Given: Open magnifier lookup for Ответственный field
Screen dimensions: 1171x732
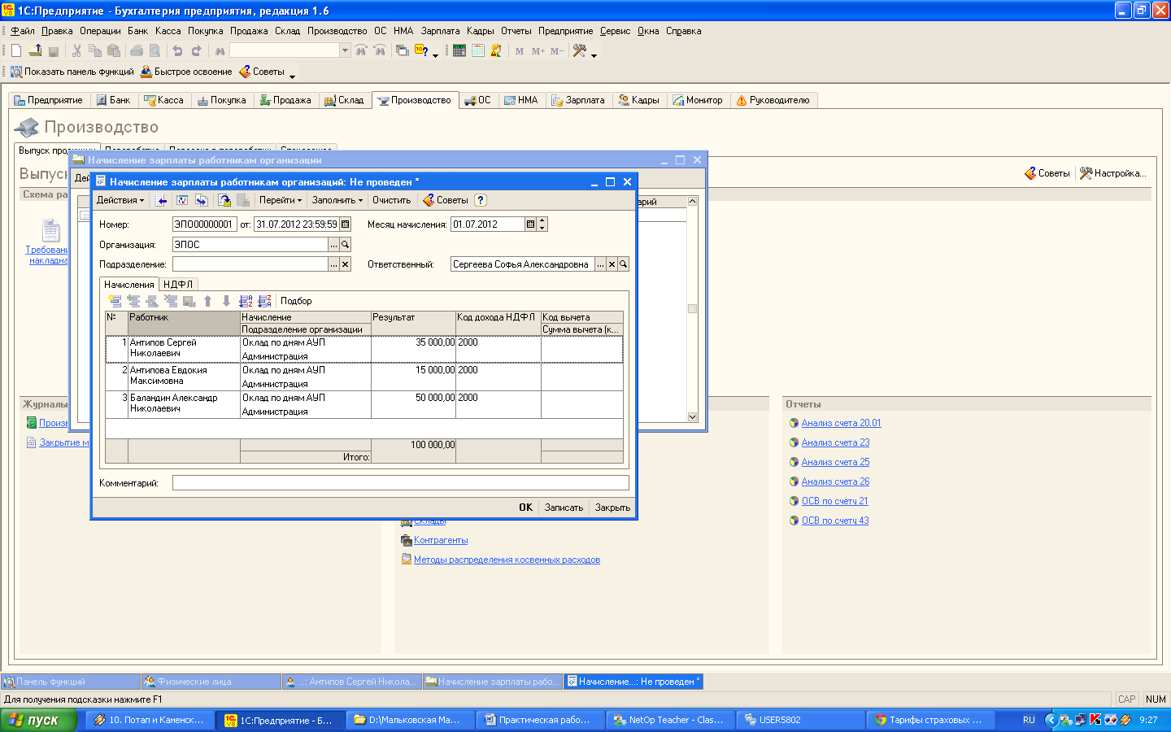Looking at the screenshot, I should (623, 264).
